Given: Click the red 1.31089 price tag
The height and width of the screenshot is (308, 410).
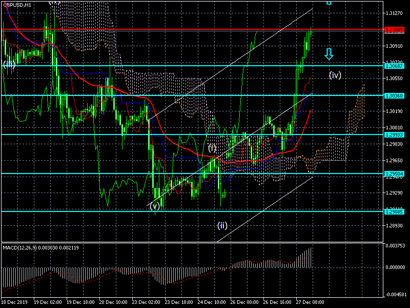Looking at the screenshot, I should tap(394, 30).
